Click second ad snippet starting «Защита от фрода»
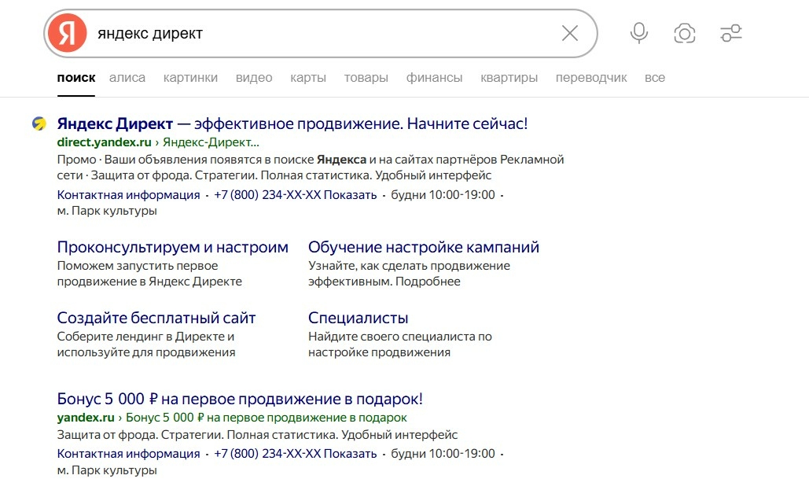The width and height of the screenshot is (809, 501). point(257,435)
